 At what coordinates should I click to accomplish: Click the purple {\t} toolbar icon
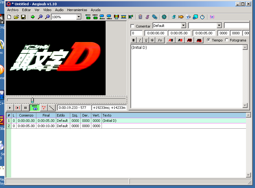212,17
